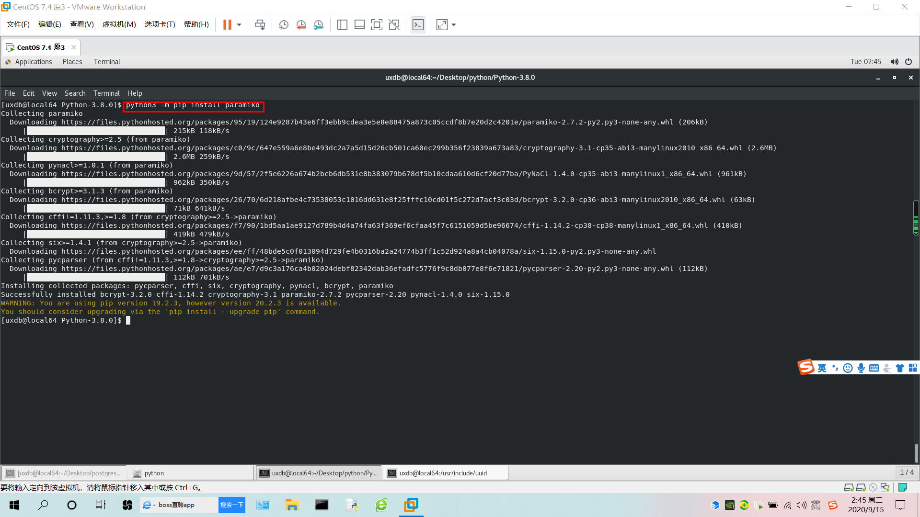
Task: Open the terminal Edit menu
Action: point(29,93)
